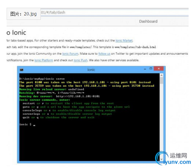
Task: Open the Ionic Platform link
Action: click(44, 60)
